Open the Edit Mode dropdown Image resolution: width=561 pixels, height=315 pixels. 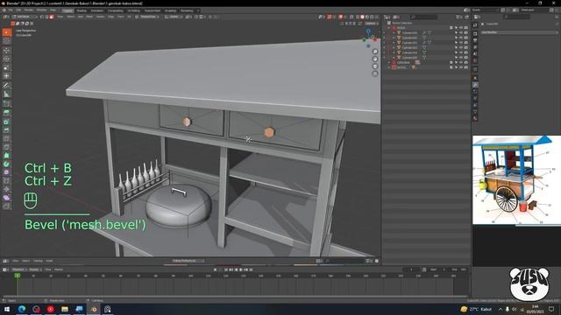click(25, 17)
